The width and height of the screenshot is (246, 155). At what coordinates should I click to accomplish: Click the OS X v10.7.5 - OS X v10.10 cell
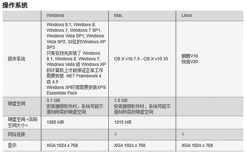(141, 59)
